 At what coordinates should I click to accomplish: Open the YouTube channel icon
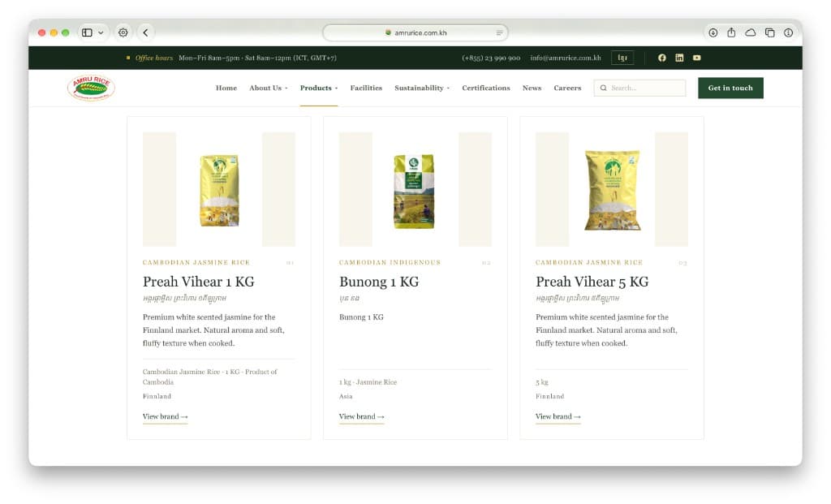pos(697,58)
